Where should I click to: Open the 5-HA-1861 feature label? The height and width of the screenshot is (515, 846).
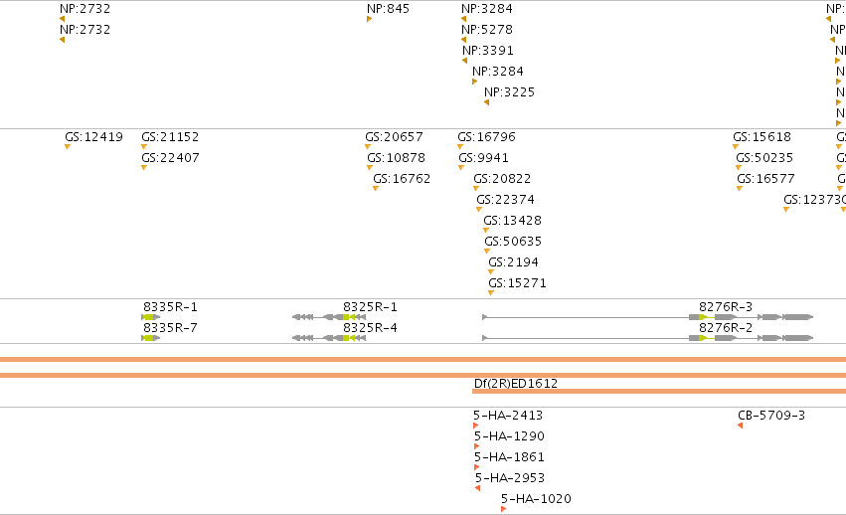pos(509,457)
